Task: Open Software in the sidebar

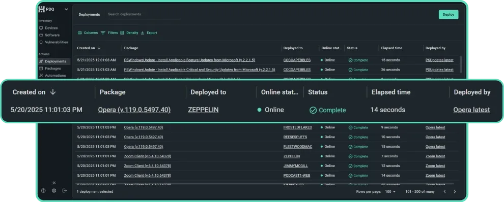Action: click(52, 35)
